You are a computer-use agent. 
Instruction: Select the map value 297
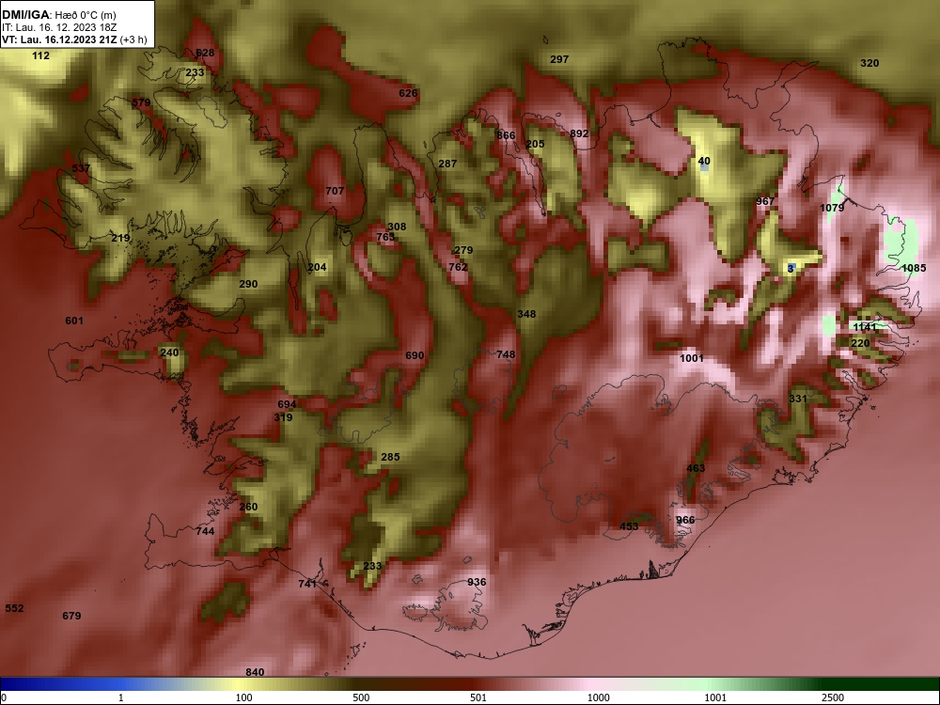[559, 59]
